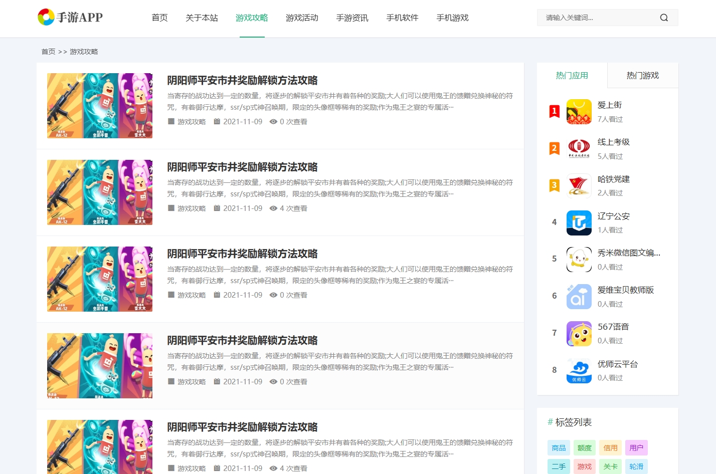Click the 手游APP site logo

70,17
